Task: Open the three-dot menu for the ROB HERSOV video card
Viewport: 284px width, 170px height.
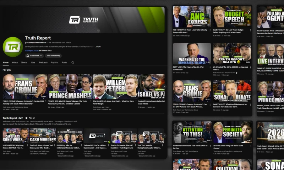Action: (x=210, y=30)
